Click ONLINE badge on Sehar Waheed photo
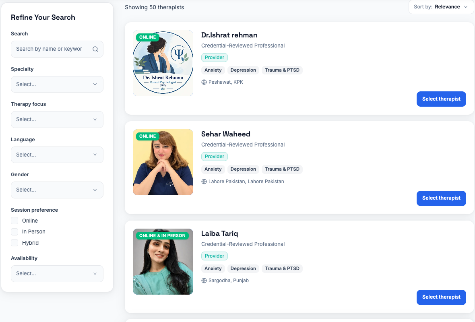475x322 pixels. pos(147,136)
